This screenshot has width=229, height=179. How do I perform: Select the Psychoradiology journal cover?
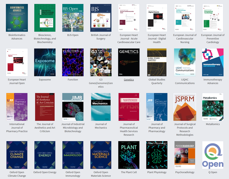185,155
